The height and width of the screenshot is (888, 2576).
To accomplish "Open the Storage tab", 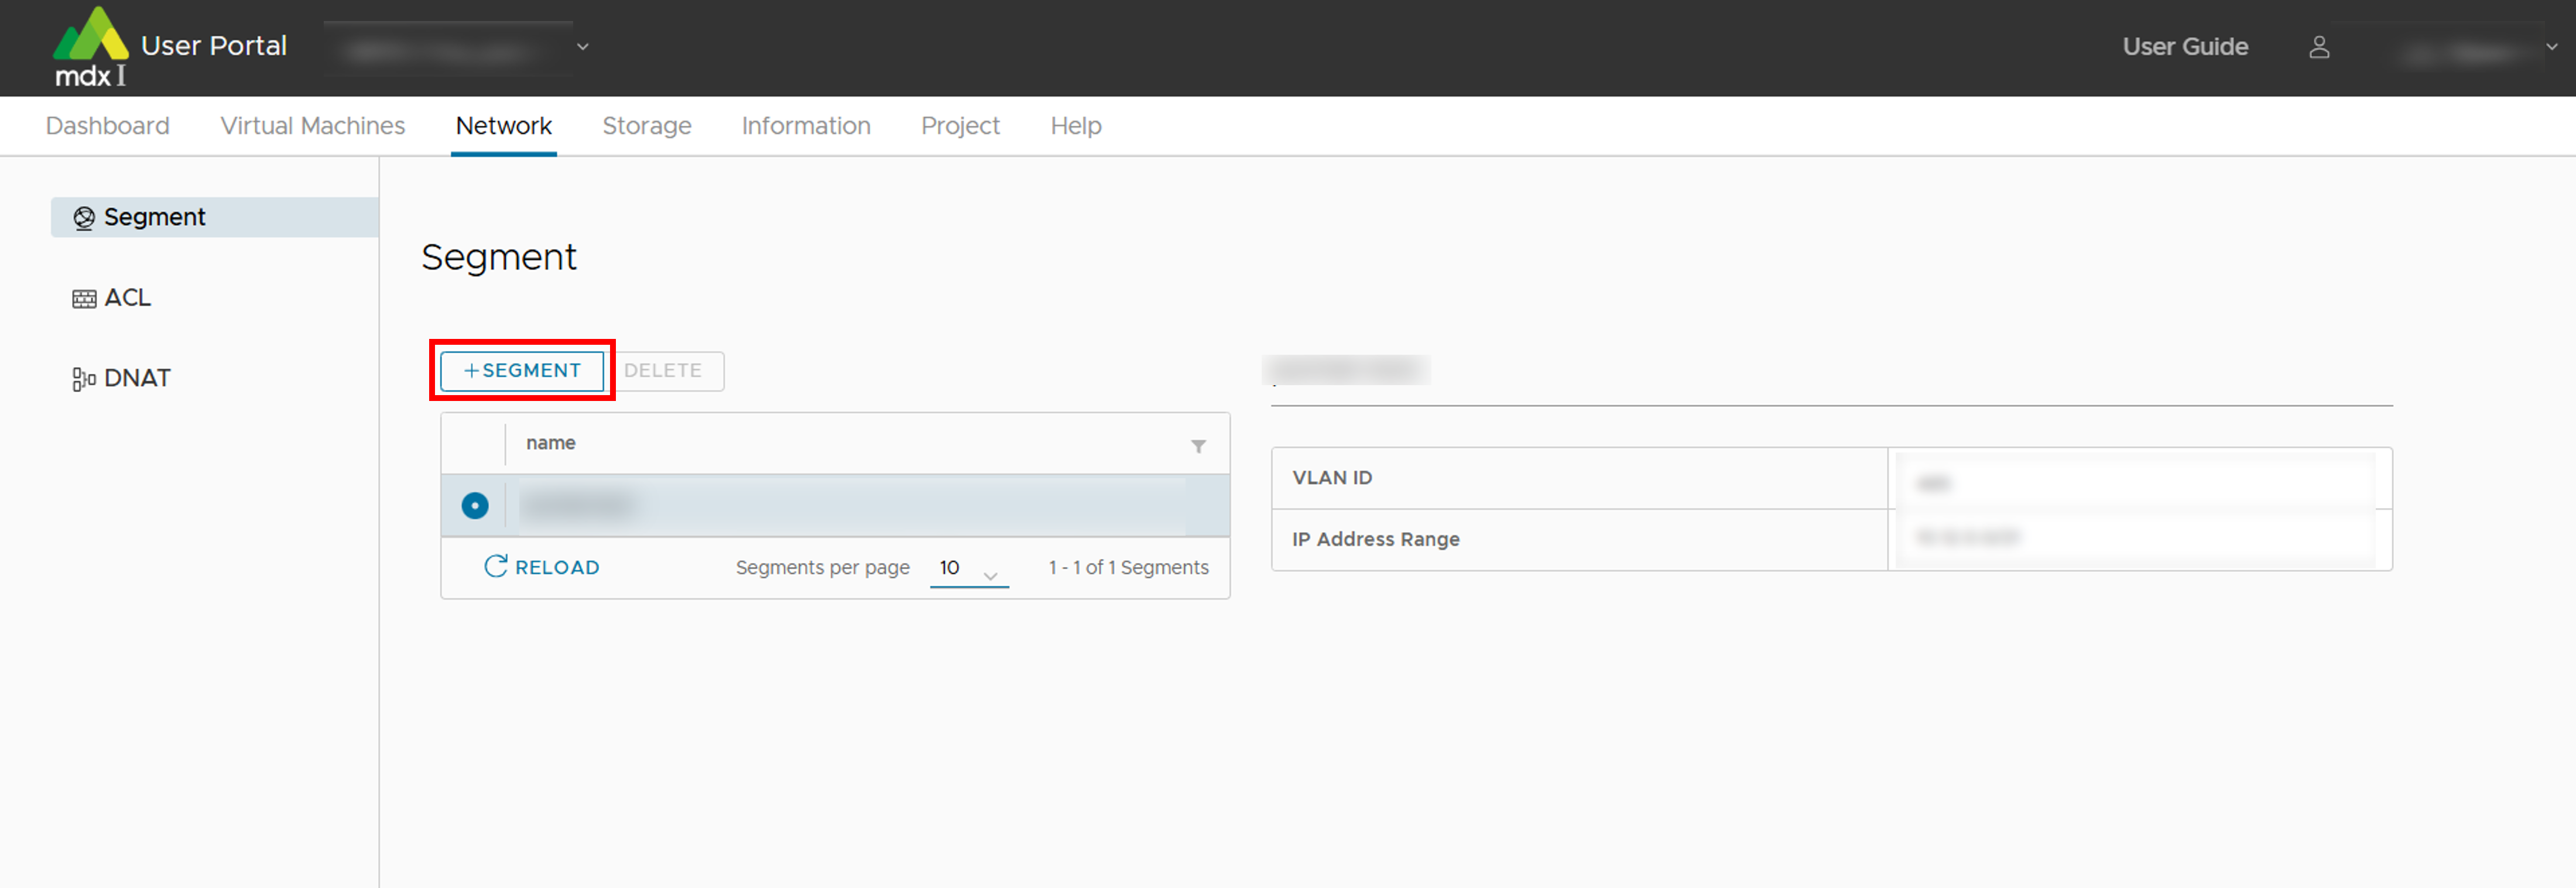I will click(x=646, y=126).
